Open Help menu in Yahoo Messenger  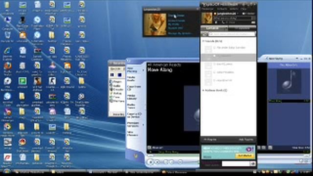click(x=243, y=9)
